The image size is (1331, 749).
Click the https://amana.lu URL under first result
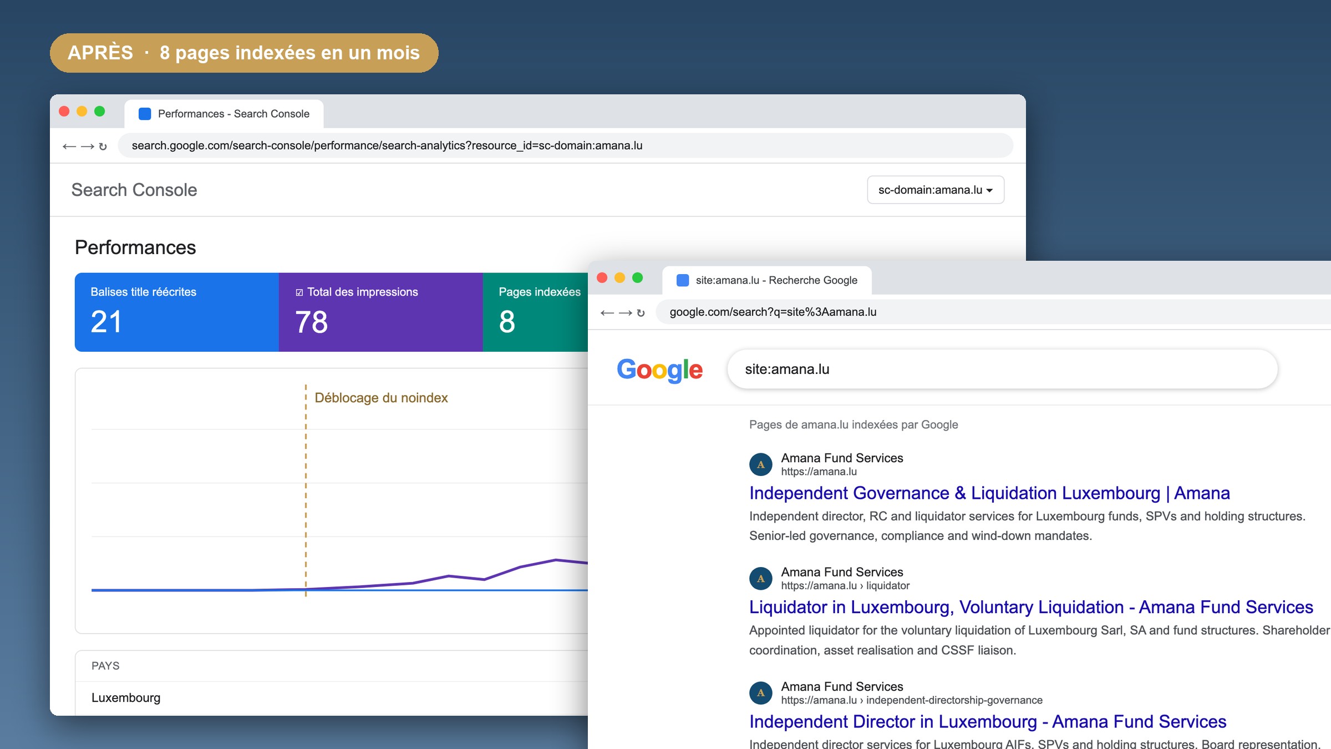[819, 472]
